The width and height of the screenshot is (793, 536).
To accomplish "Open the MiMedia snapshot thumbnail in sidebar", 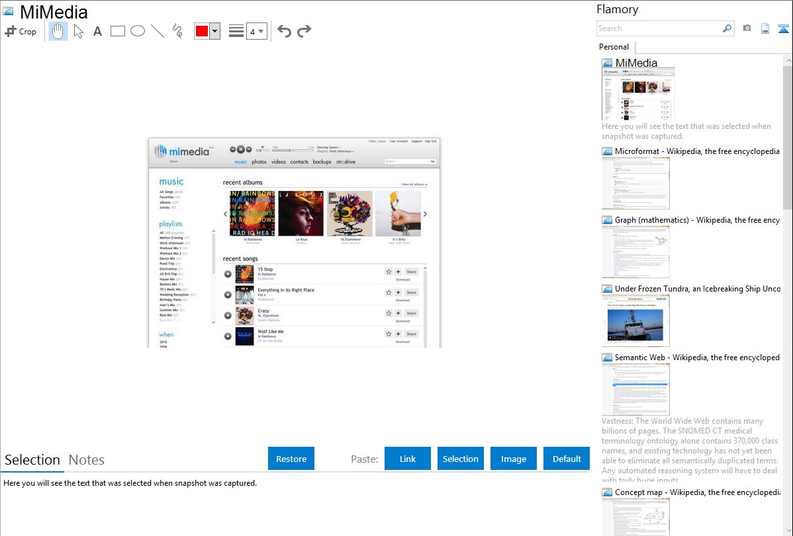I will click(638, 95).
